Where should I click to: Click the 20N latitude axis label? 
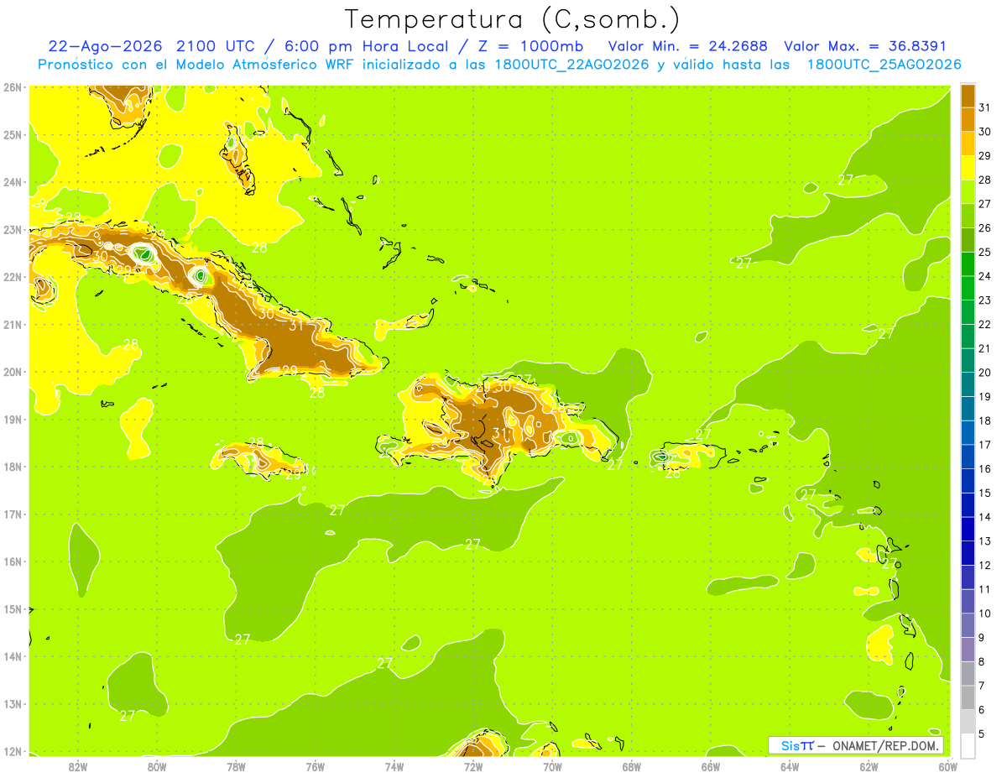pos(13,372)
